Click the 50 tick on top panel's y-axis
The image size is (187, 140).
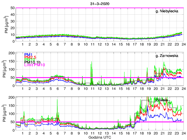pyautogui.click(x=13, y=8)
